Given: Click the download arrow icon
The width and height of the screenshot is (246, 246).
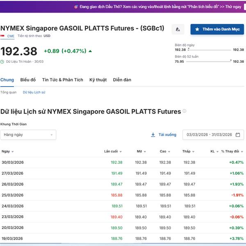Looking at the screenshot, I should [153, 135].
